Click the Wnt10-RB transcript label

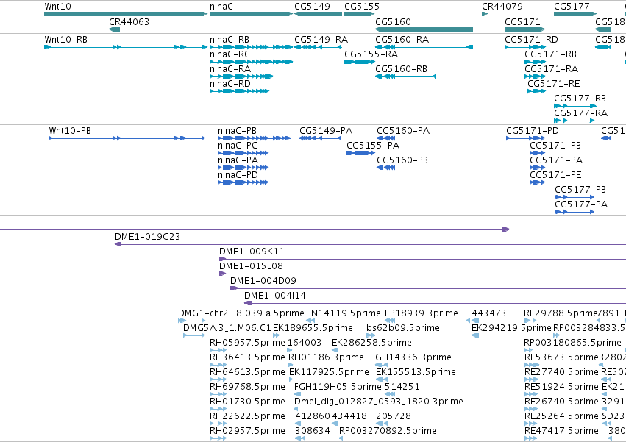click(x=66, y=40)
